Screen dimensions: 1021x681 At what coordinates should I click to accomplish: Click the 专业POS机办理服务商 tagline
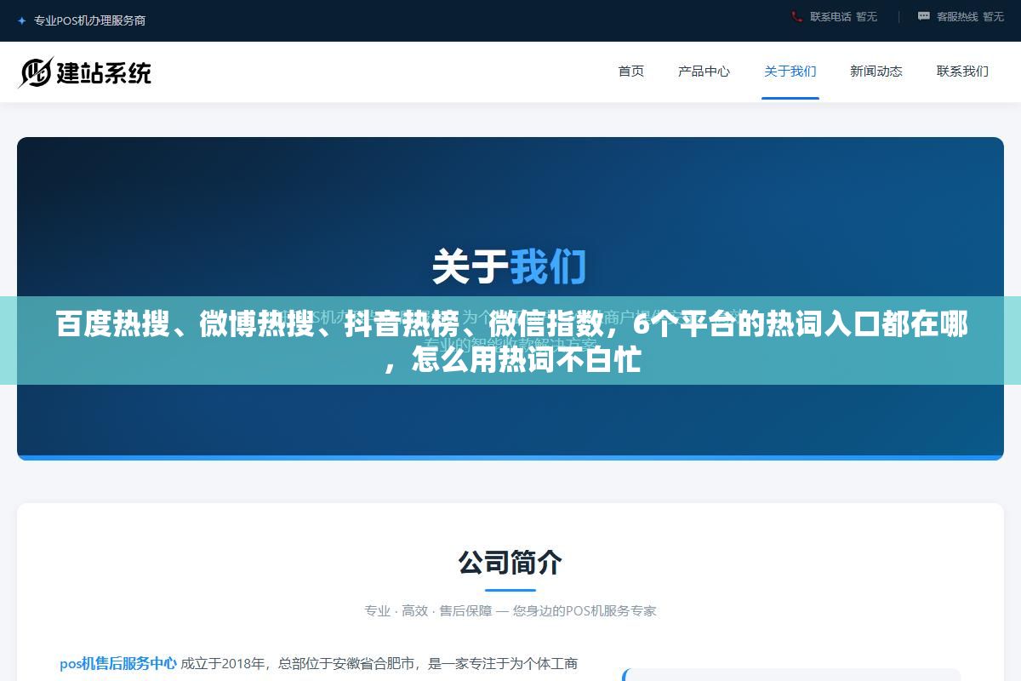tap(89, 20)
